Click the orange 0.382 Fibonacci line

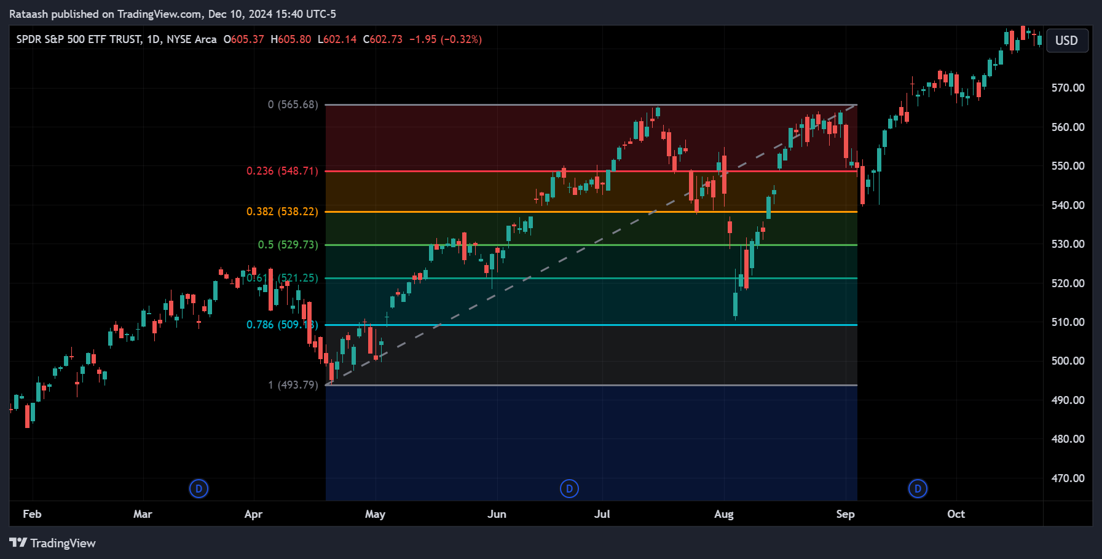point(591,212)
